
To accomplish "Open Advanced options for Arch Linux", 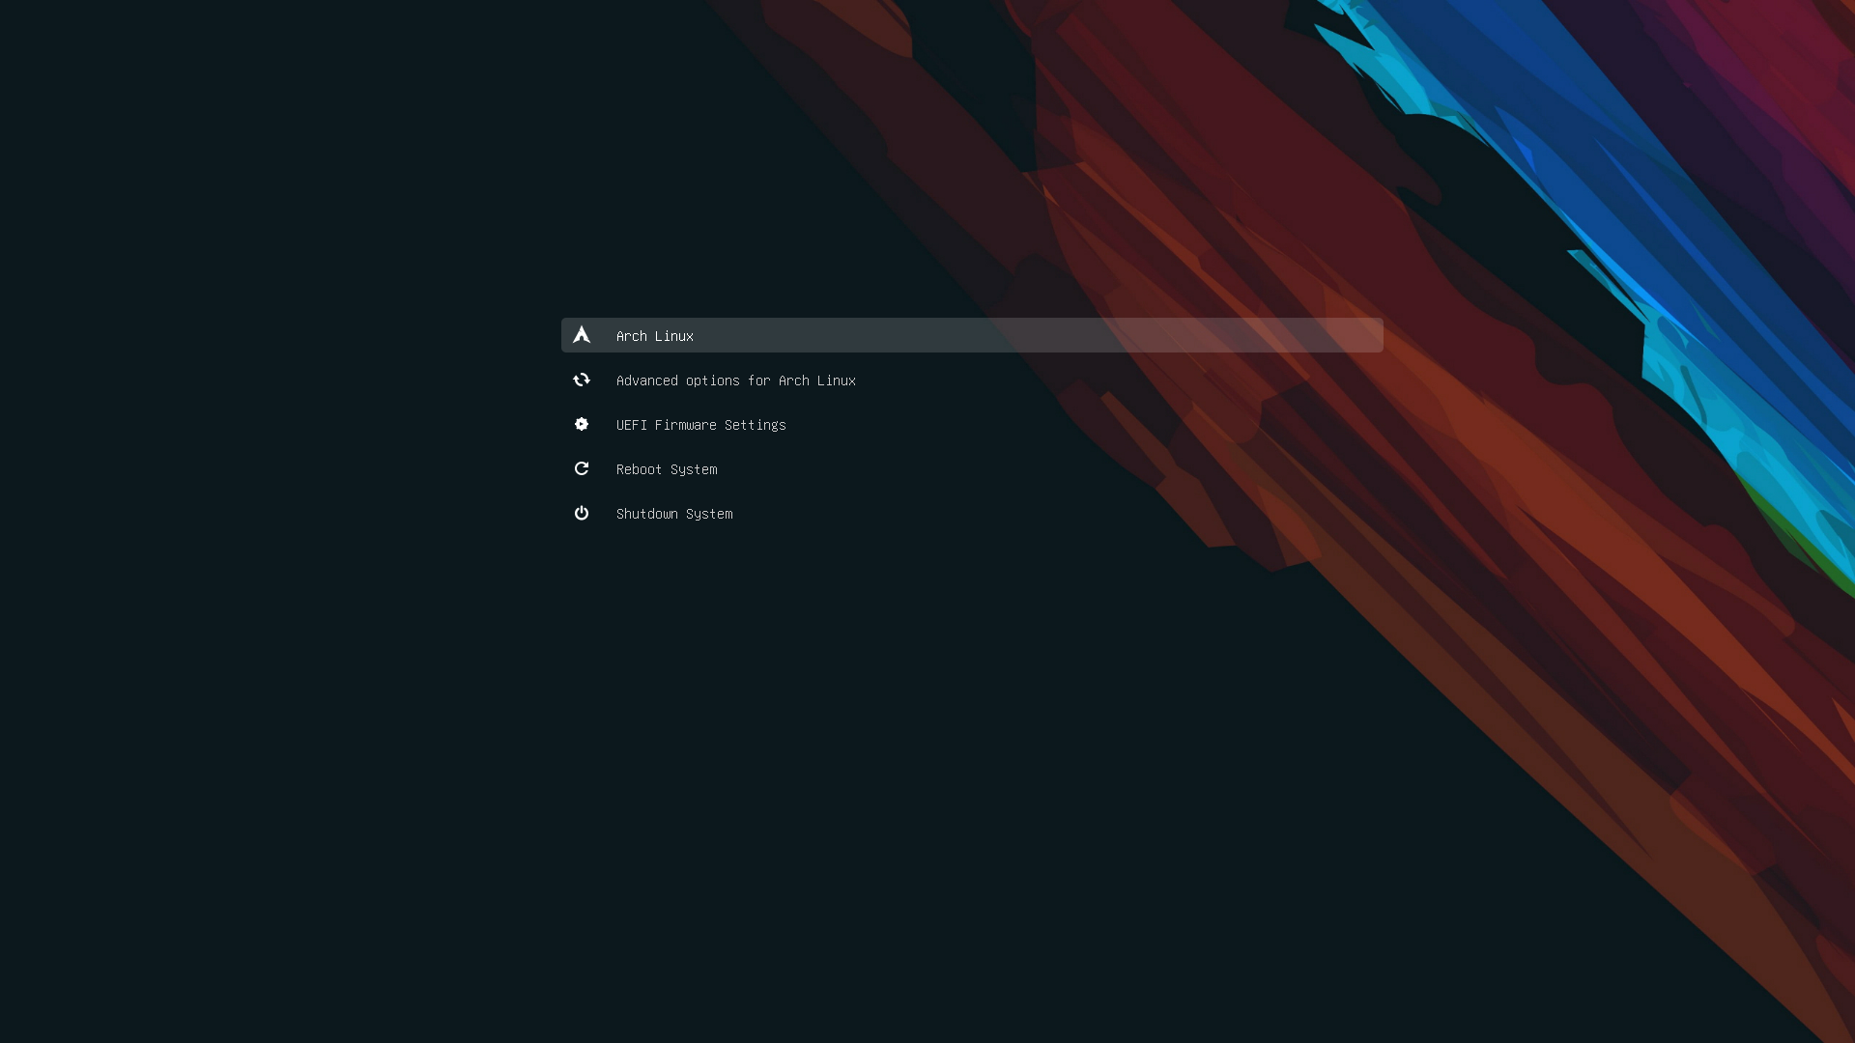I will click(x=735, y=381).
